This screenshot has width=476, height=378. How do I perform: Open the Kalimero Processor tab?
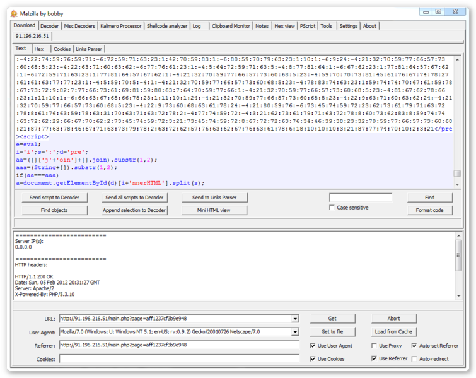(x=121, y=26)
